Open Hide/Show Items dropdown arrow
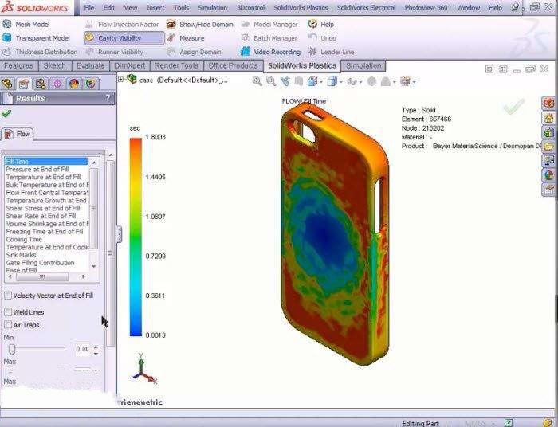The height and width of the screenshot is (427, 558). 360,82
